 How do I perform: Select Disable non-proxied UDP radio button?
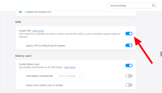pyautogui.click(x=21, y=12)
